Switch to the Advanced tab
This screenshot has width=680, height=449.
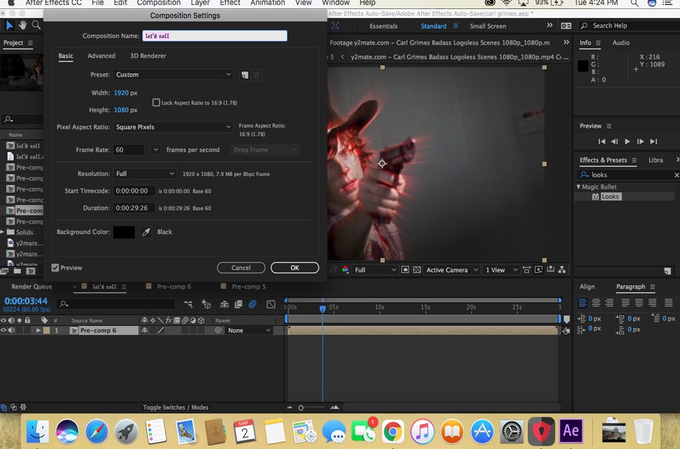tap(101, 56)
